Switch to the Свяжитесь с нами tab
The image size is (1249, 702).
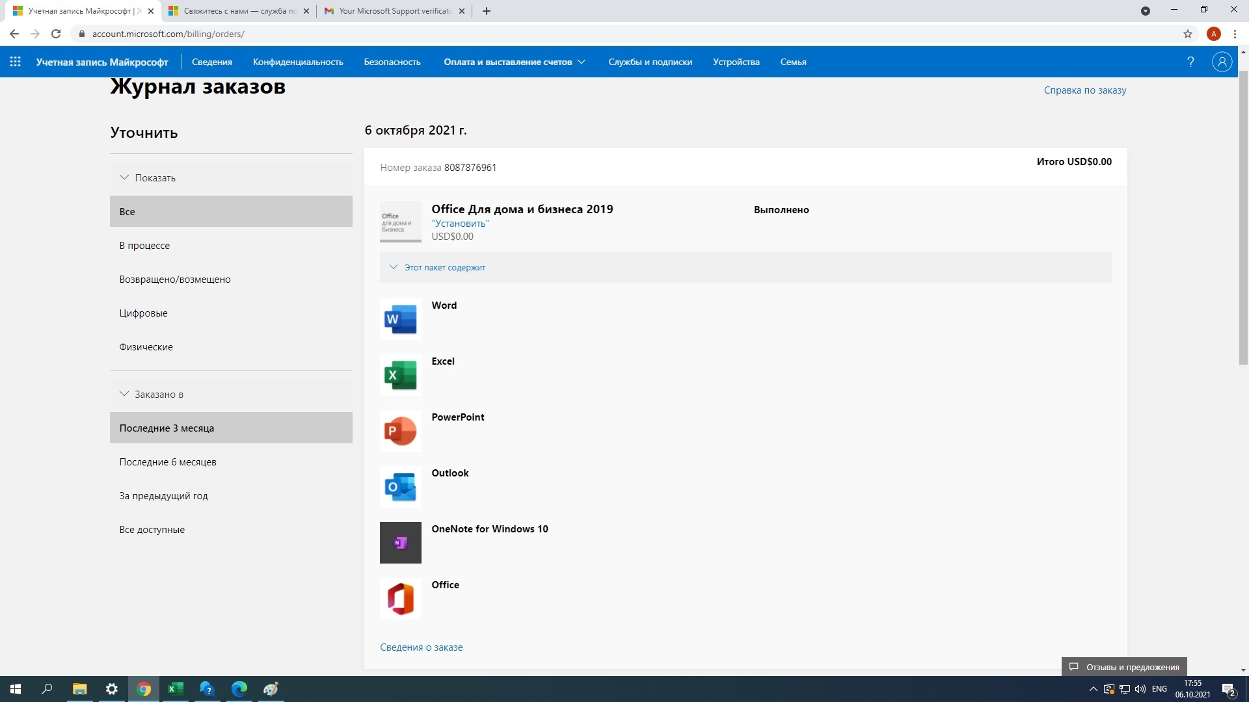coord(239,11)
